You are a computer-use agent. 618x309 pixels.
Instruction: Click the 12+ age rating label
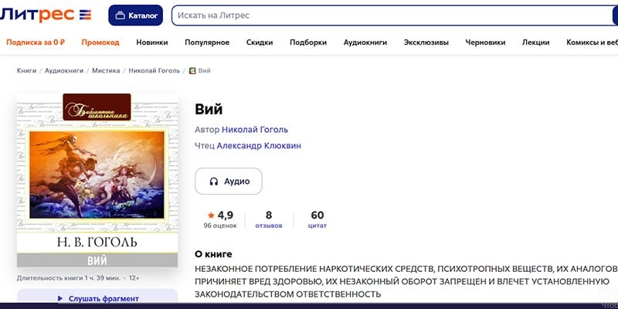pyautogui.click(x=134, y=278)
